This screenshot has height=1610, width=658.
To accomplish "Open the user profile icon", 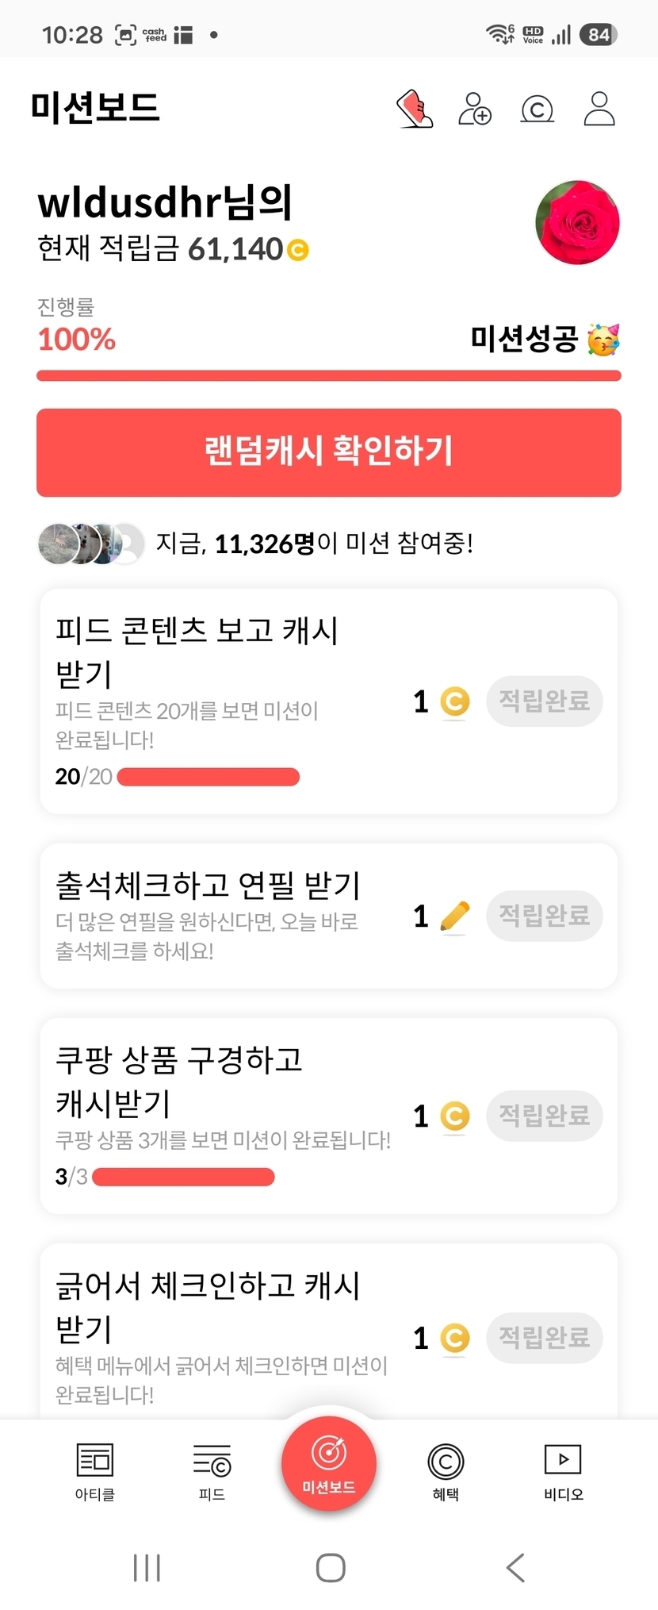I will pyautogui.click(x=599, y=109).
